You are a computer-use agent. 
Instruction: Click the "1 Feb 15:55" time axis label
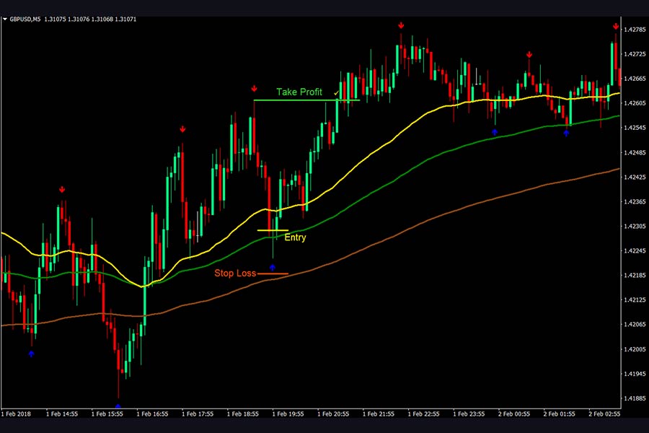point(107,414)
